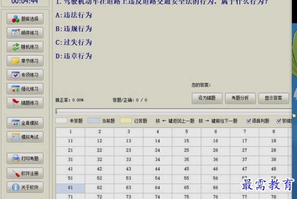Screen dimensions: 297x199
Task: Jump to question 78 cell
Action: tap(273, 196)
